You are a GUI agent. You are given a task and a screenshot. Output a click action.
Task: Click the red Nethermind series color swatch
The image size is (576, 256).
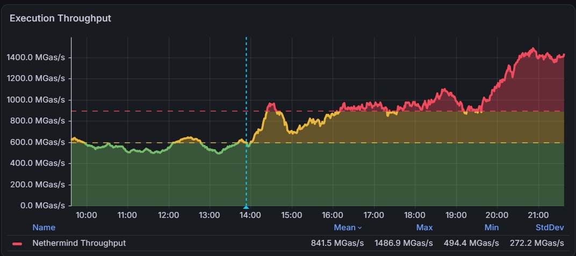click(x=17, y=243)
